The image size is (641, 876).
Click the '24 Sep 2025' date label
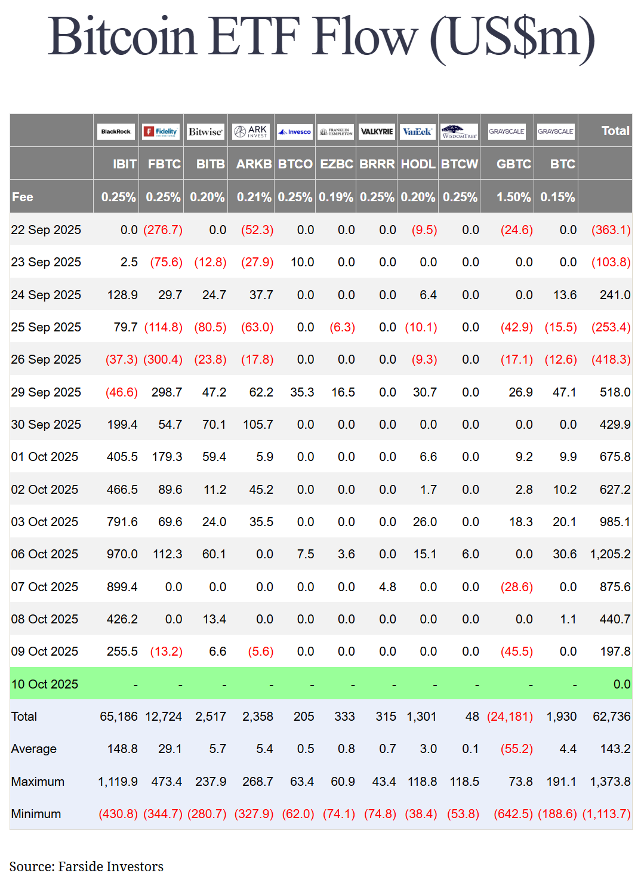(46, 295)
